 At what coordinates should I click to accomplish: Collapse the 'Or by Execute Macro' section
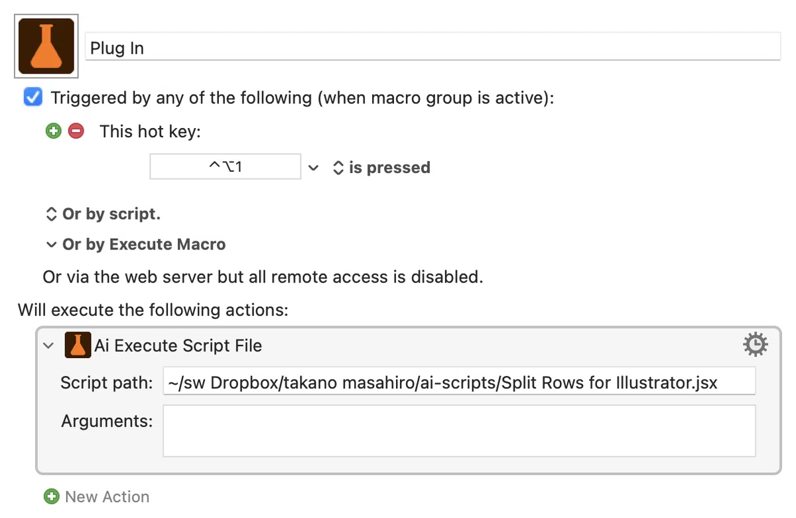click(136, 244)
